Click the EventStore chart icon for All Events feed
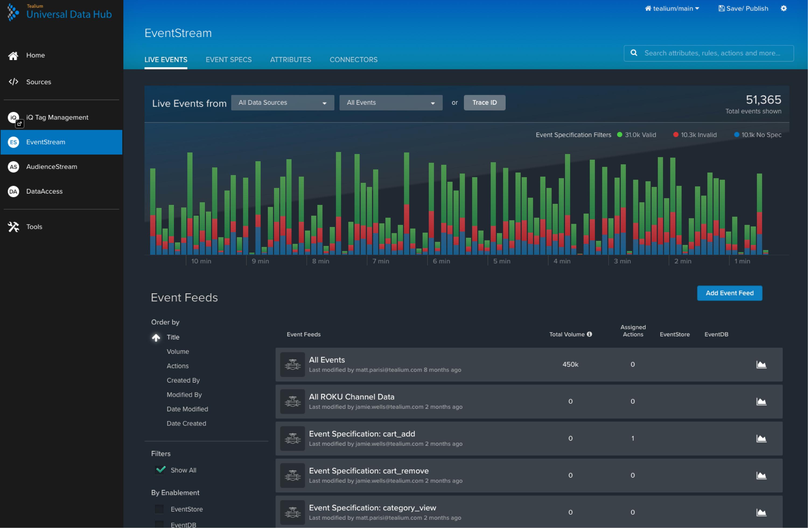 (x=761, y=364)
